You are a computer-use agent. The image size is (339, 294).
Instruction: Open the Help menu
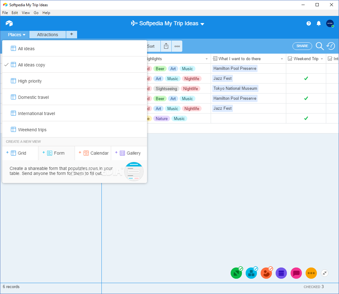pos(46,13)
